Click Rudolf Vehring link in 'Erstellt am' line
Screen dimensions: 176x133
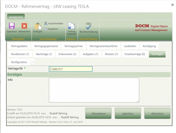pyautogui.click(x=58, y=113)
